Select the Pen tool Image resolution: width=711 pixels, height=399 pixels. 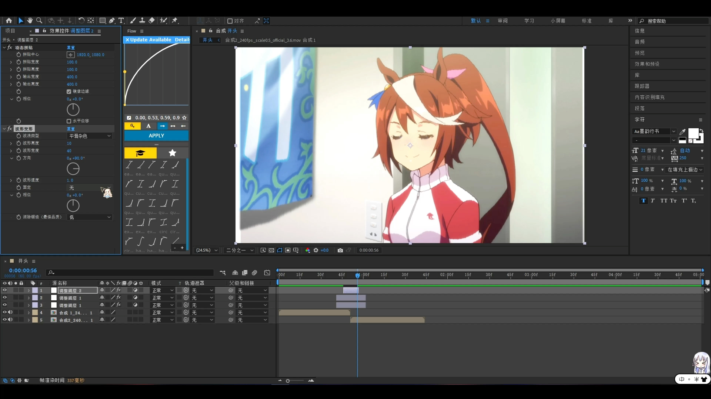coord(112,21)
